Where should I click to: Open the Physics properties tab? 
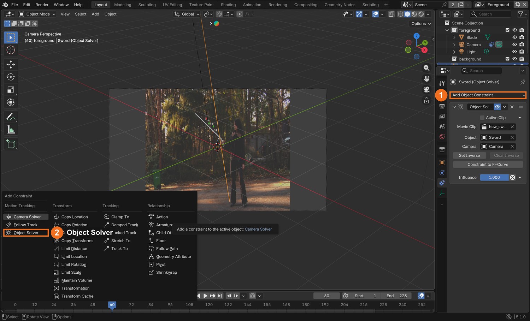pos(442,173)
